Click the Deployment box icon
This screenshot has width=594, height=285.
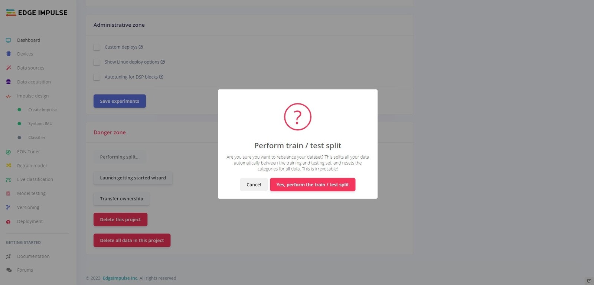[9, 222]
